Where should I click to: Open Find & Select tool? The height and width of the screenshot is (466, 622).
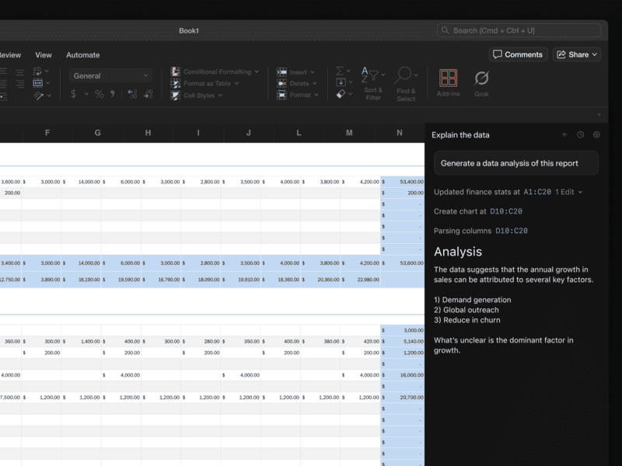pyautogui.click(x=406, y=84)
